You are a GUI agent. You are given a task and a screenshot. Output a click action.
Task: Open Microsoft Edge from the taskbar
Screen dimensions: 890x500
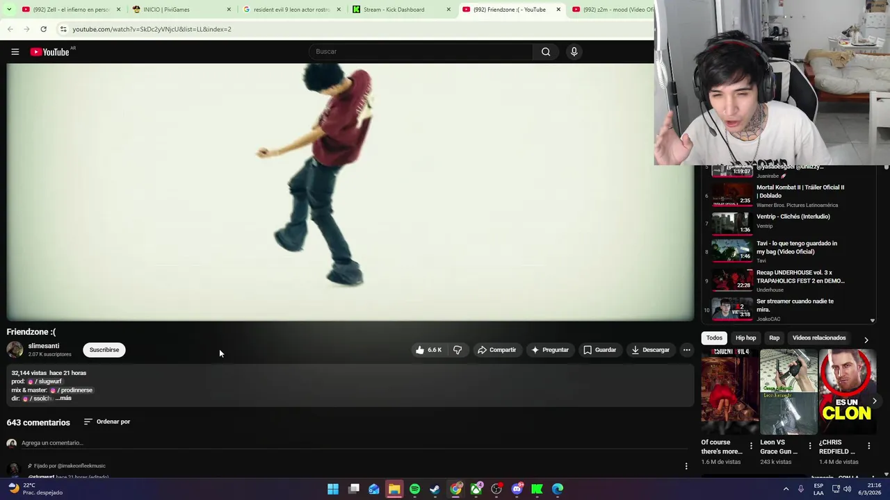click(558, 489)
